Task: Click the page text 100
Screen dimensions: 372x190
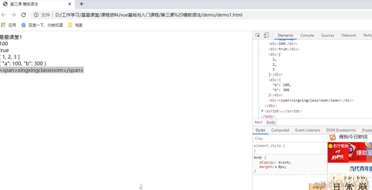Action: point(4,44)
